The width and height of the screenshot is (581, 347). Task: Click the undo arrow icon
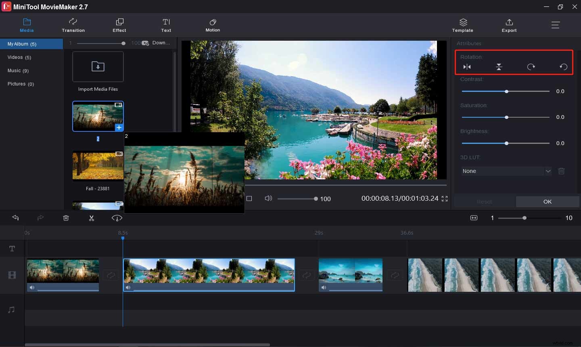[x=15, y=218]
